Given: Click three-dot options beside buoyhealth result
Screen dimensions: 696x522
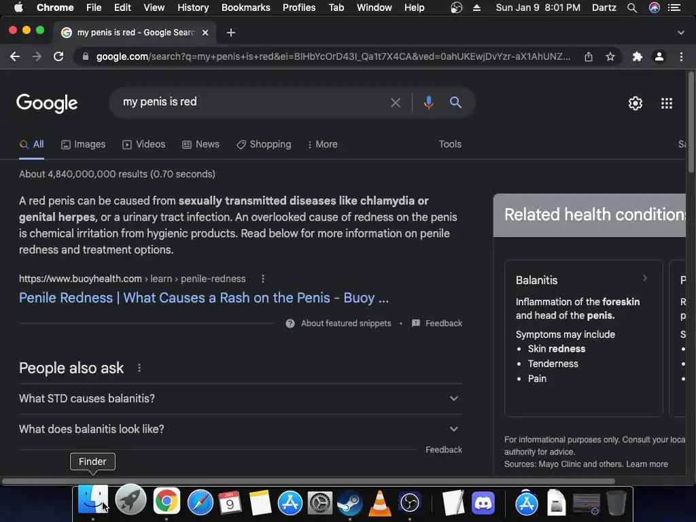Looking at the screenshot, I should [263, 279].
